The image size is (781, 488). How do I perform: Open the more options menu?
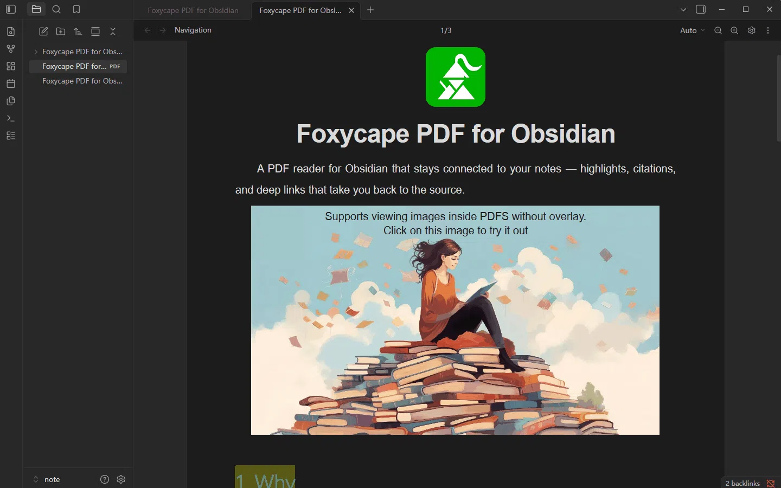[x=768, y=30]
